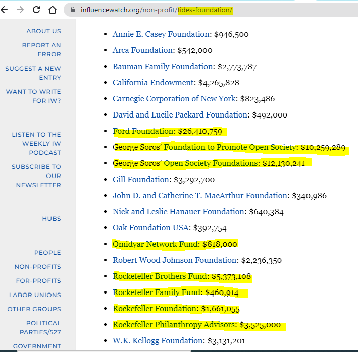The height and width of the screenshot is (352, 358).
Task: Follow the highlighted Ford Foundation link
Action: pyautogui.click(x=143, y=131)
